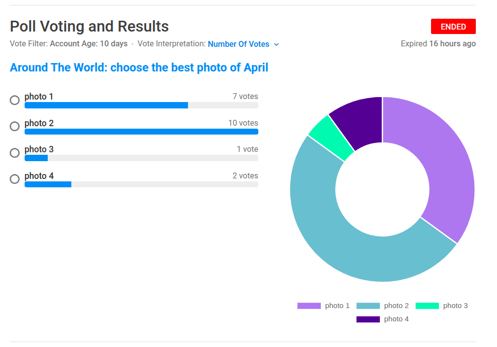Click the Expired 16 hours ago text
Screen dimensions: 497x347
(x=438, y=44)
